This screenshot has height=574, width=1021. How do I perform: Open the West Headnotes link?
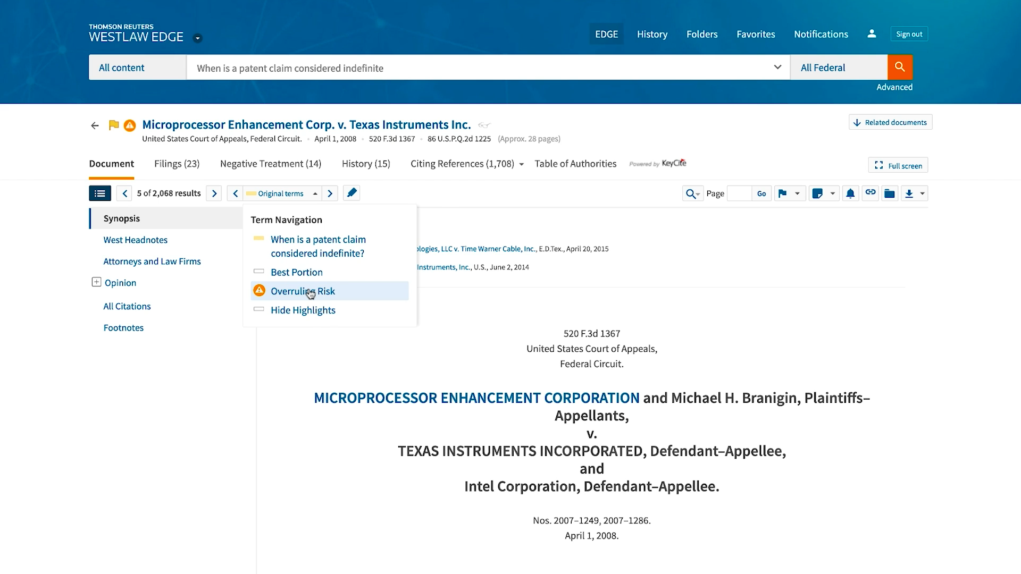[135, 240]
